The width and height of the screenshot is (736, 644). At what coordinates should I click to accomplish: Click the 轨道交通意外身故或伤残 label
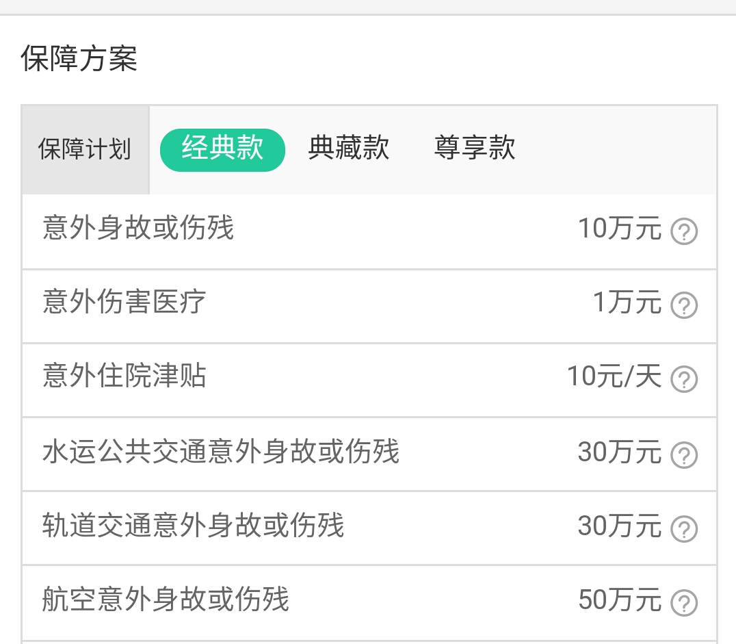[193, 525]
